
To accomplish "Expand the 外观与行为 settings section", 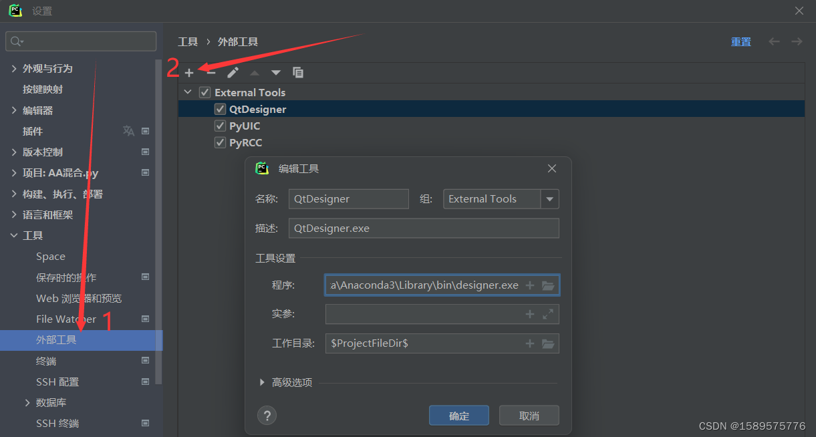I will 14,68.
